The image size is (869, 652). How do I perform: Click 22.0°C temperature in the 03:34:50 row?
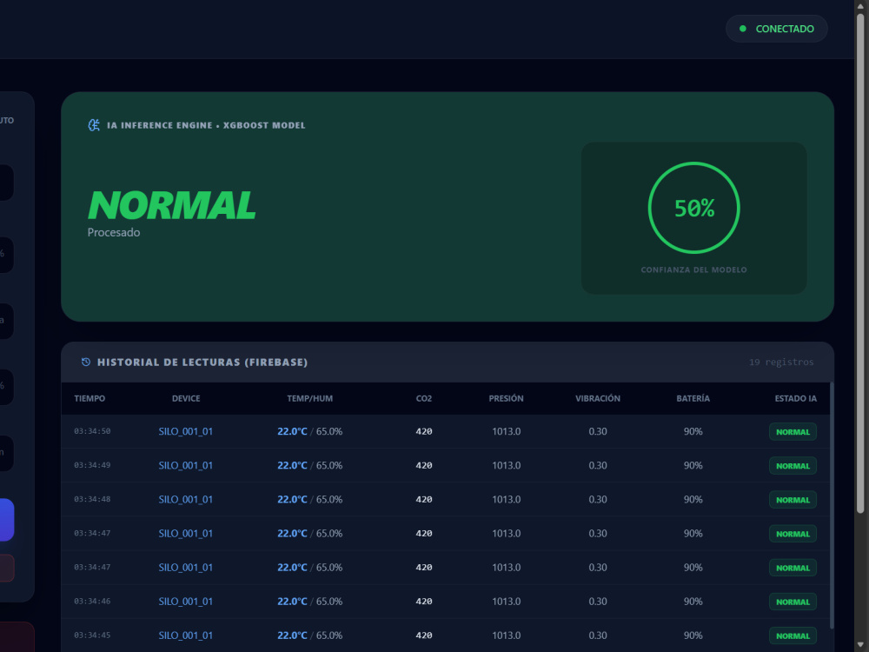(x=292, y=431)
